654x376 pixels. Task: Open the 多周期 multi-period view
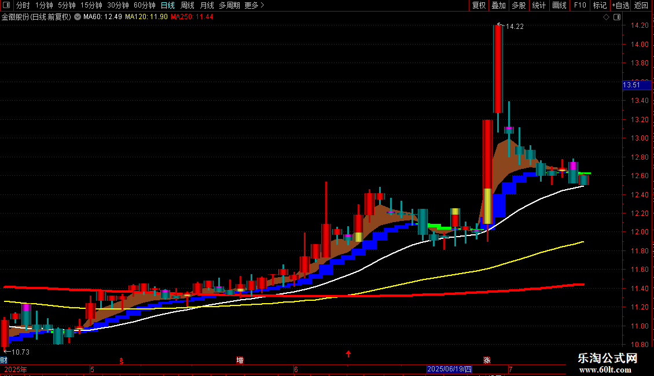[229, 5]
